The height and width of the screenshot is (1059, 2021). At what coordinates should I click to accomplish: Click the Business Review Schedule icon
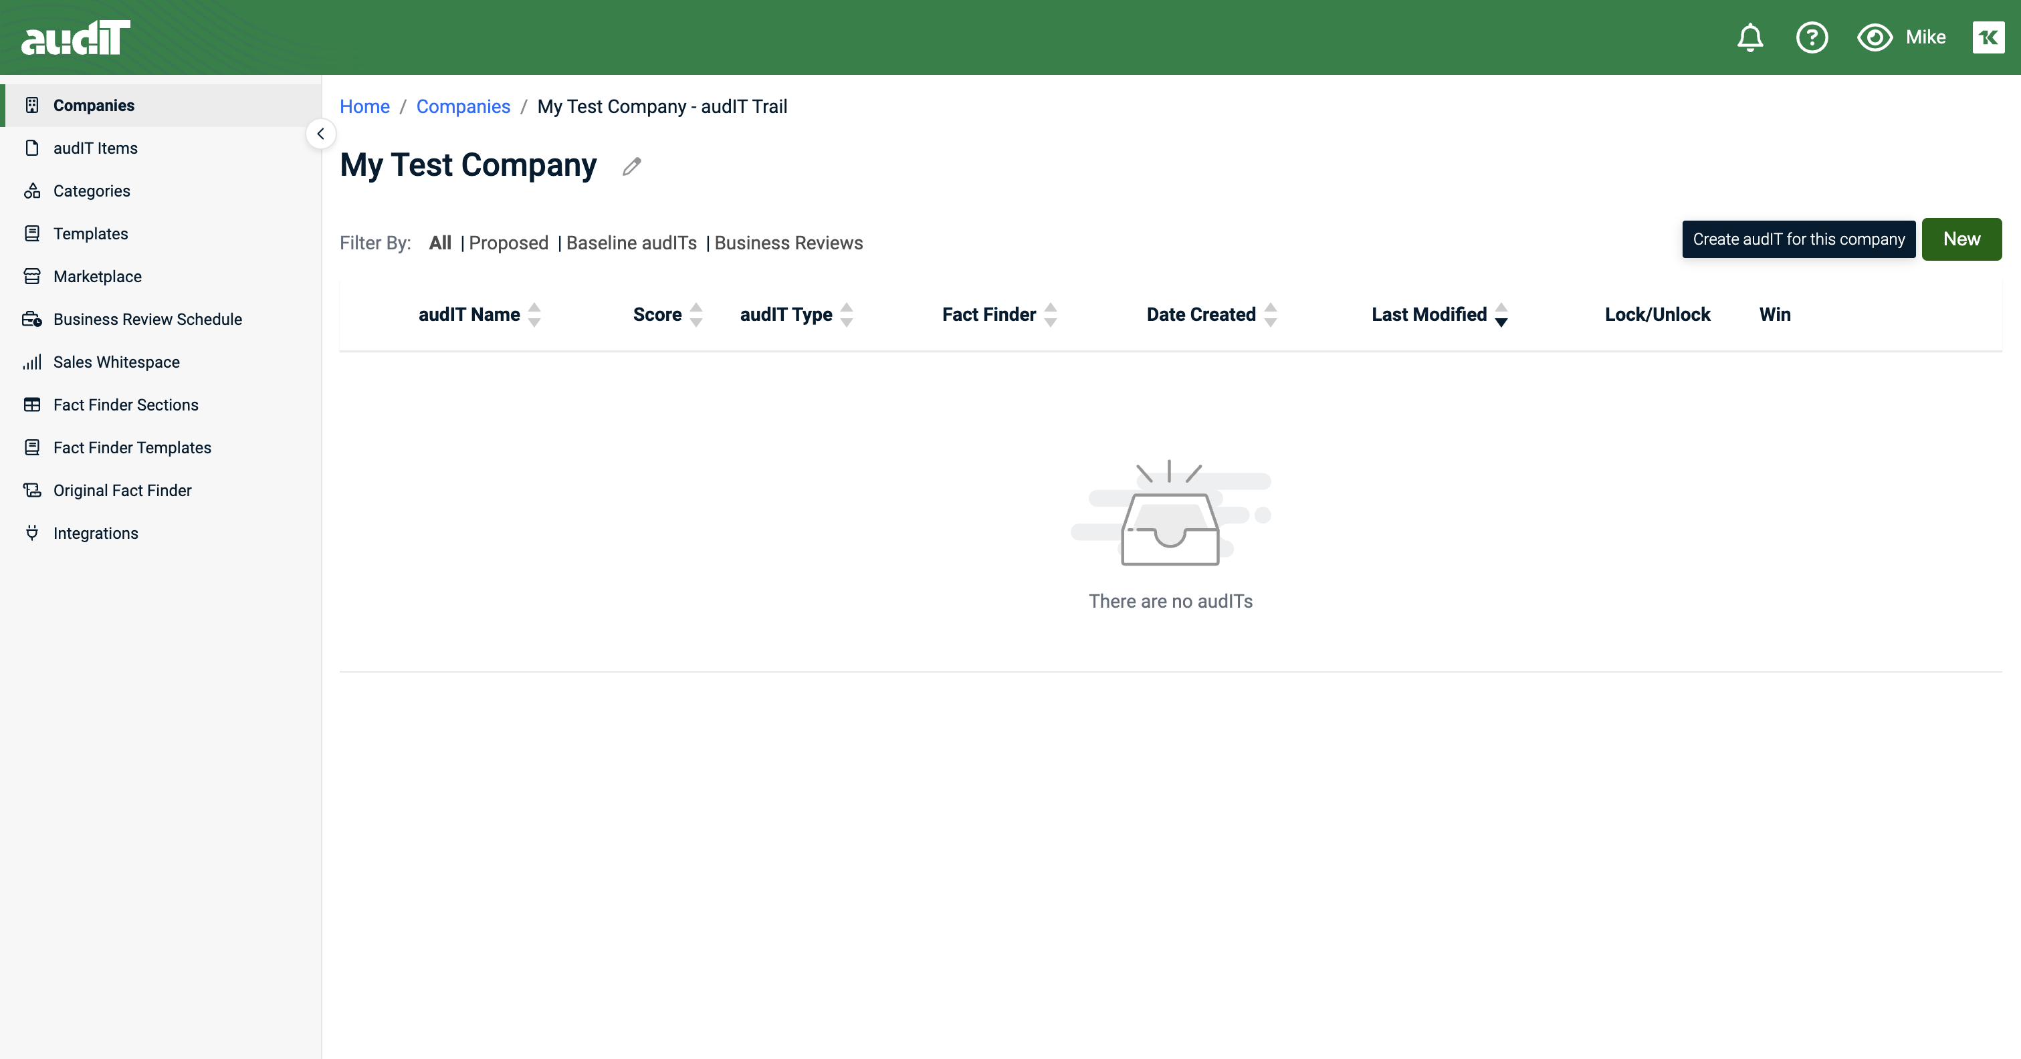(32, 320)
